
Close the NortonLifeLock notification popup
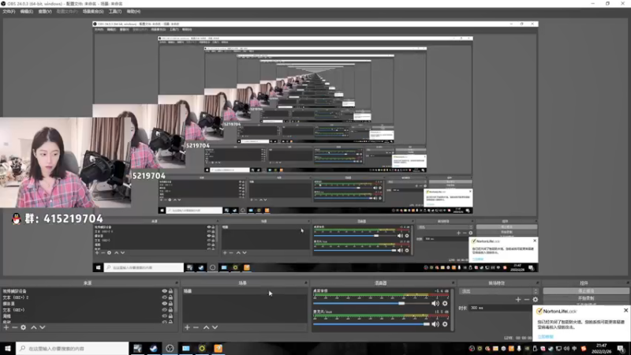pyautogui.click(x=625, y=310)
